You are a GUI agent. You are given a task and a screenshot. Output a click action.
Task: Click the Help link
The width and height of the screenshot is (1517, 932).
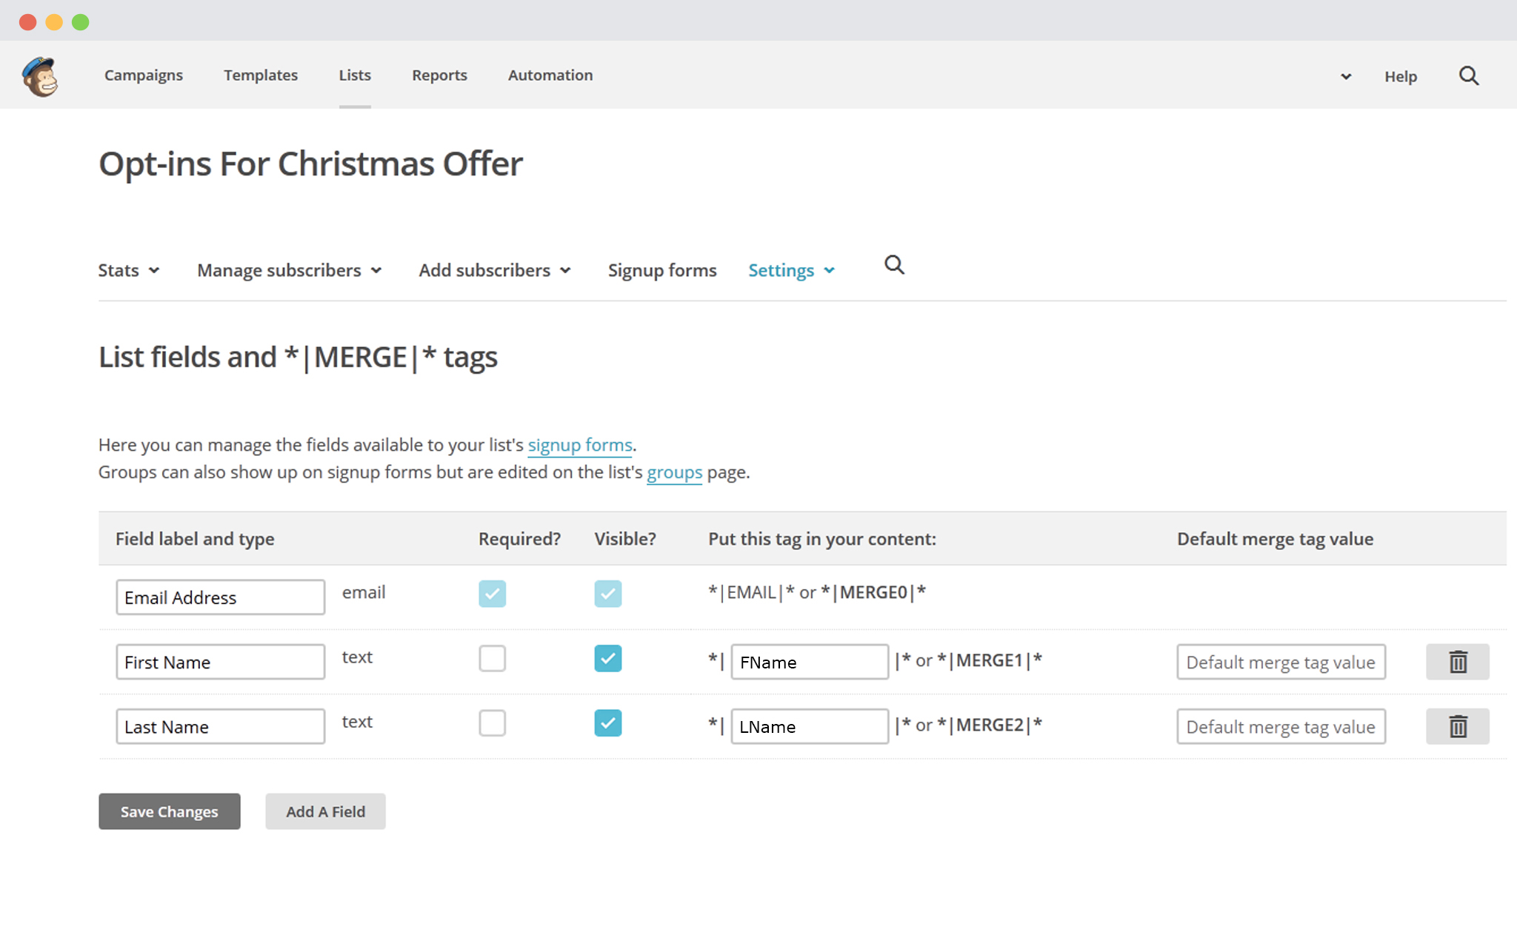[x=1401, y=76]
